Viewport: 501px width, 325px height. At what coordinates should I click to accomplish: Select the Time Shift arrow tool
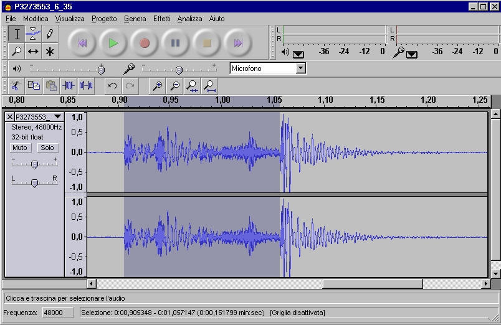point(33,51)
